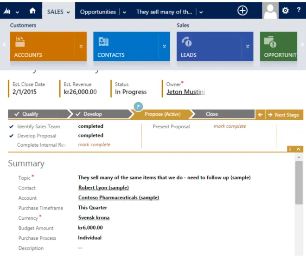Click the process info 'i' icon

click(290, 149)
